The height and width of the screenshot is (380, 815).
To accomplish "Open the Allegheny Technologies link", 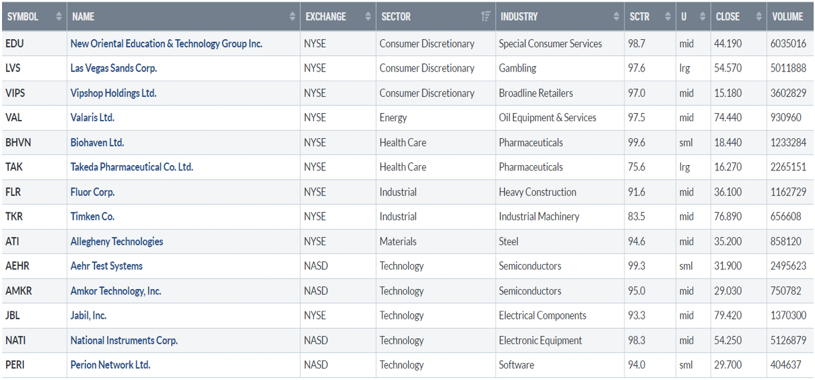I will click(117, 241).
